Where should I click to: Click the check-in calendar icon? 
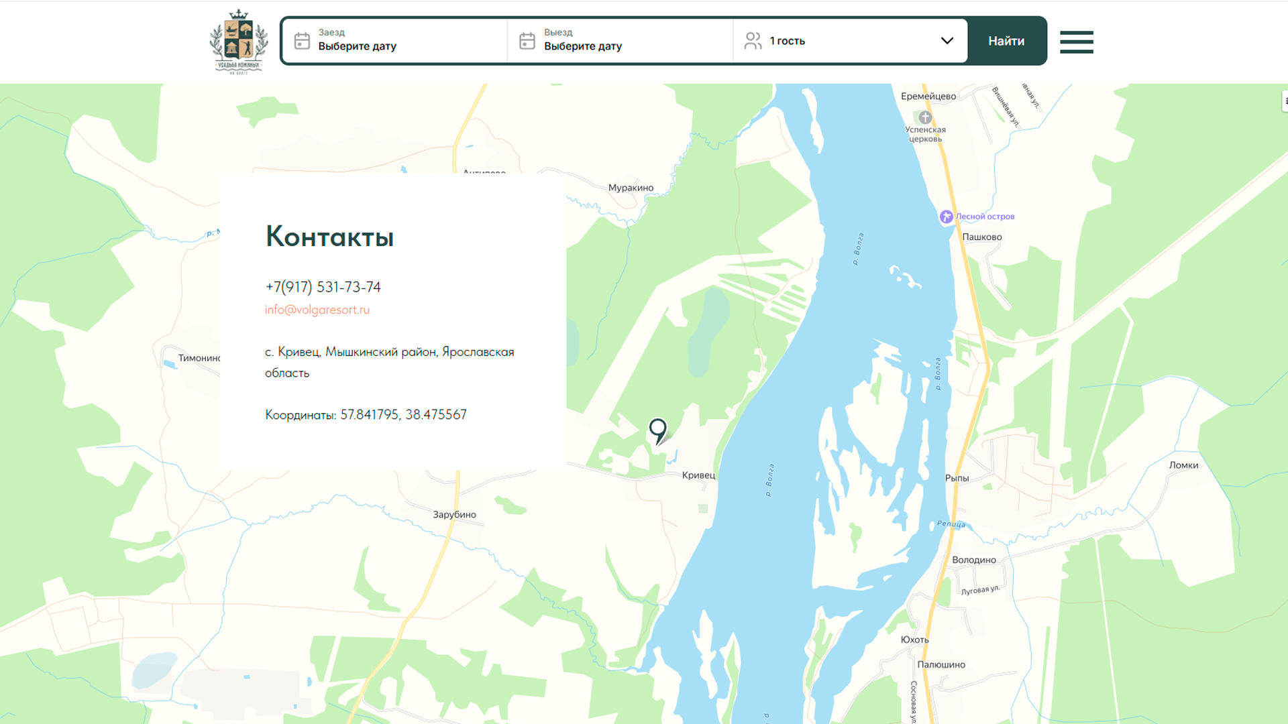302,41
